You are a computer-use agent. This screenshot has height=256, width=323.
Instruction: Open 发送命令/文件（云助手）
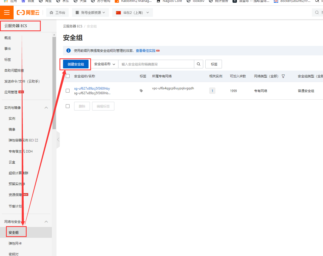point(22,81)
